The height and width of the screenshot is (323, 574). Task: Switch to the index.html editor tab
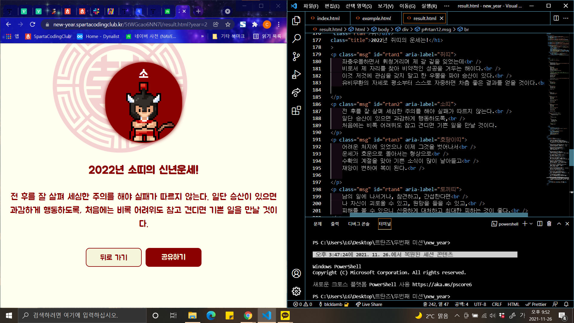coord(328,18)
